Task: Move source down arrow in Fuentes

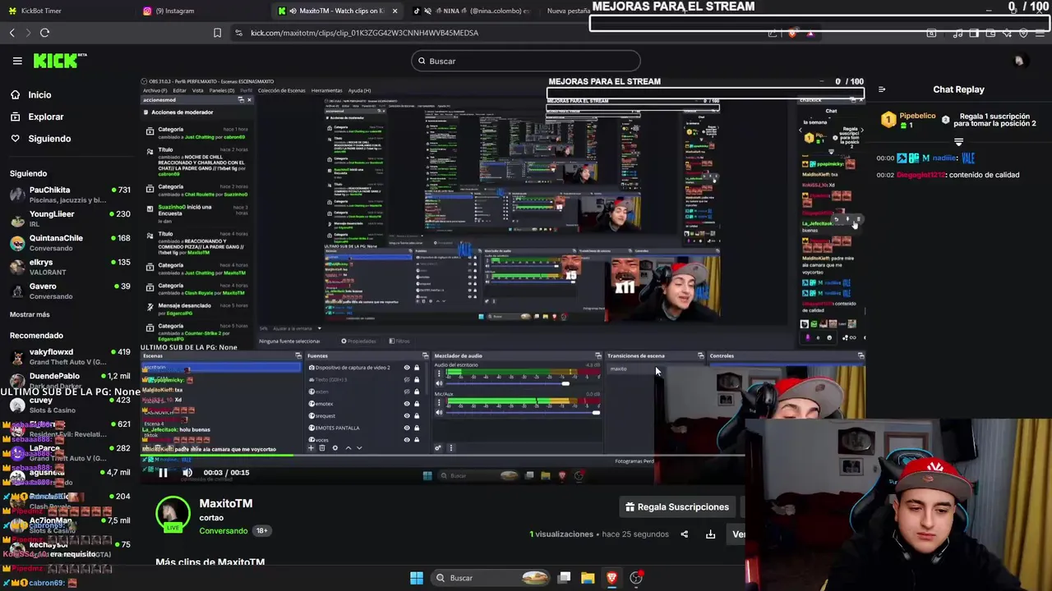Action: pyautogui.click(x=359, y=448)
